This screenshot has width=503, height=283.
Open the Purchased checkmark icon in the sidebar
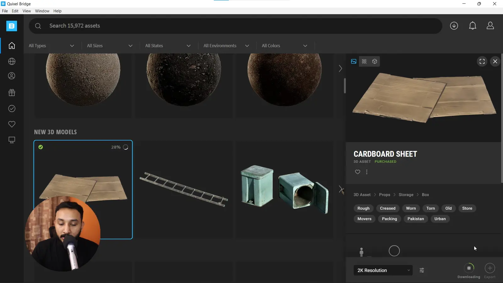(x=12, y=108)
